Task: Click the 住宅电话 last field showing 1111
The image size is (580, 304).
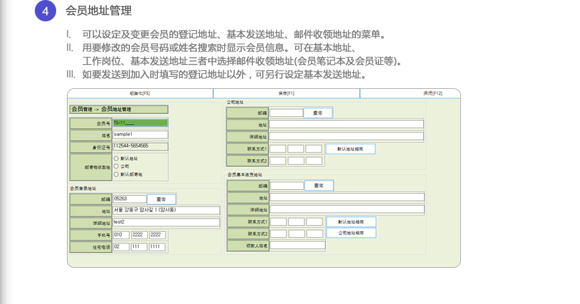Action: coord(157,247)
